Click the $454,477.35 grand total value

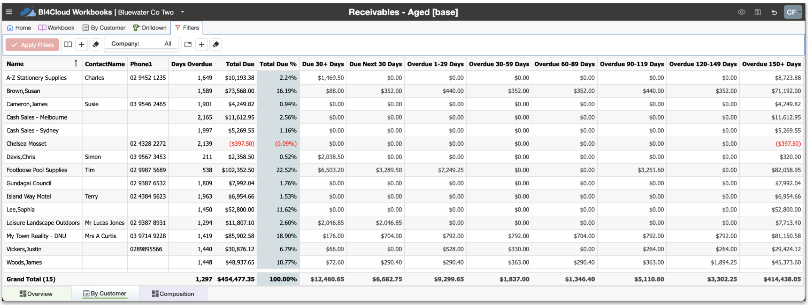(236, 279)
